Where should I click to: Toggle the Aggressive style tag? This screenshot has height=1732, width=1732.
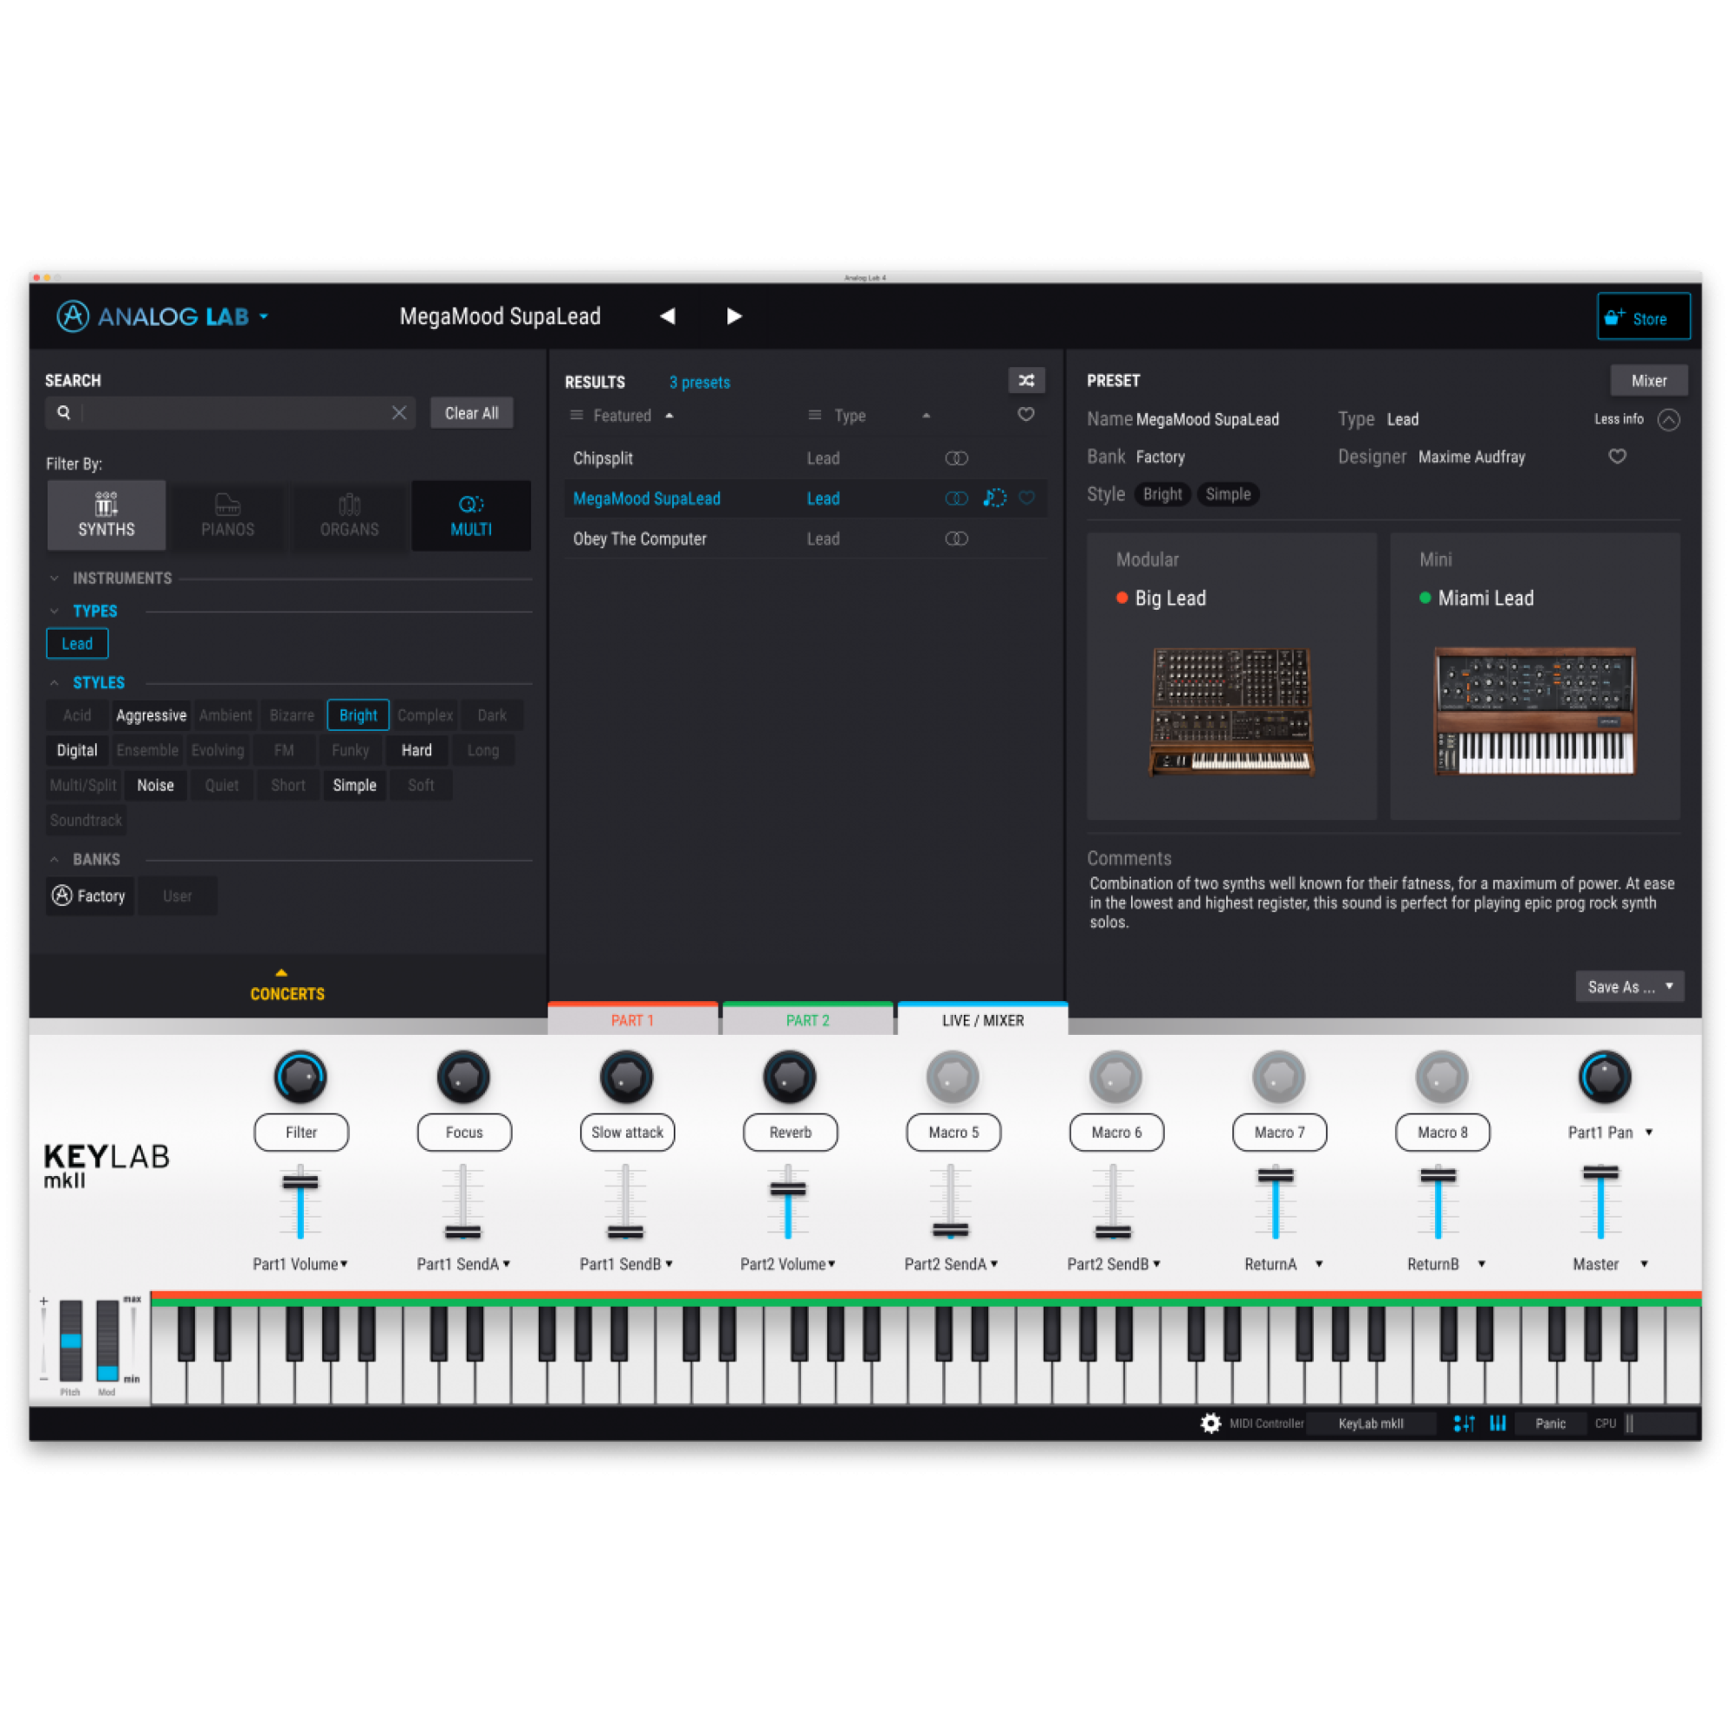click(x=151, y=715)
